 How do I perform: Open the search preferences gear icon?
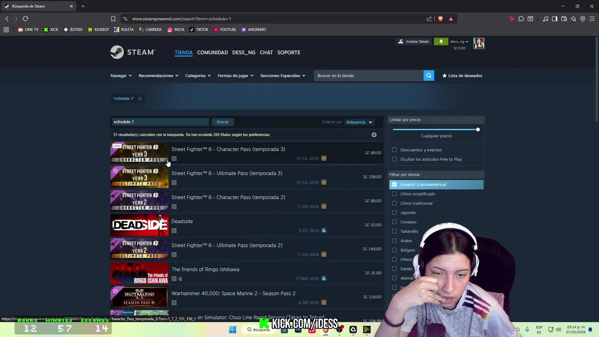point(374,135)
